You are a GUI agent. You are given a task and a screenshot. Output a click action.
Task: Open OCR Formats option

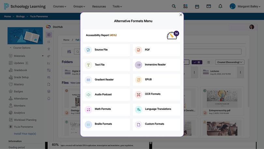tap(156, 94)
